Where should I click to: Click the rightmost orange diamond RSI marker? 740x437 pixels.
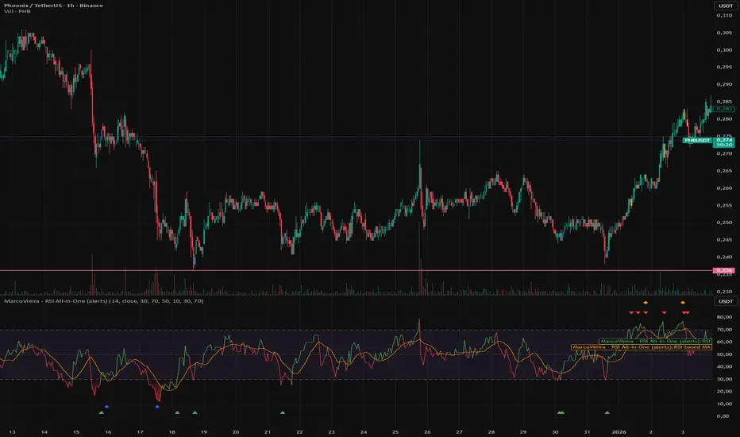(683, 303)
